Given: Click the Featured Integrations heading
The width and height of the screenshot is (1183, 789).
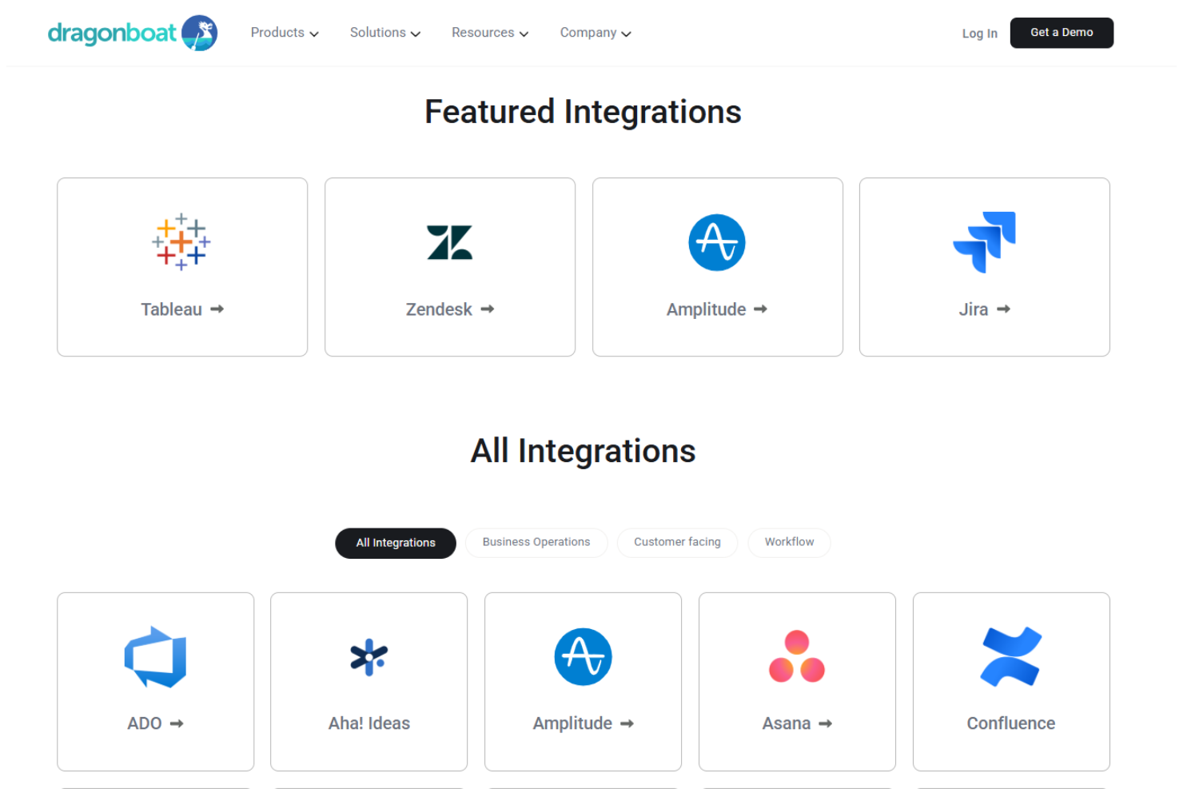Looking at the screenshot, I should (x=584, y=112).
